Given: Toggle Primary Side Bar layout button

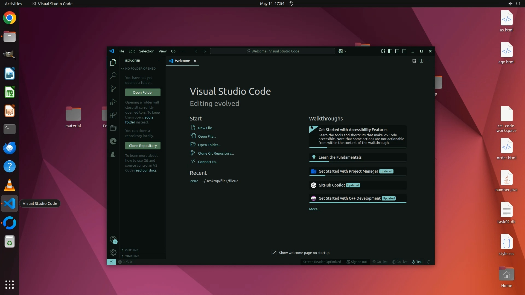Looking at the screenshot, I should coord(390,51).
